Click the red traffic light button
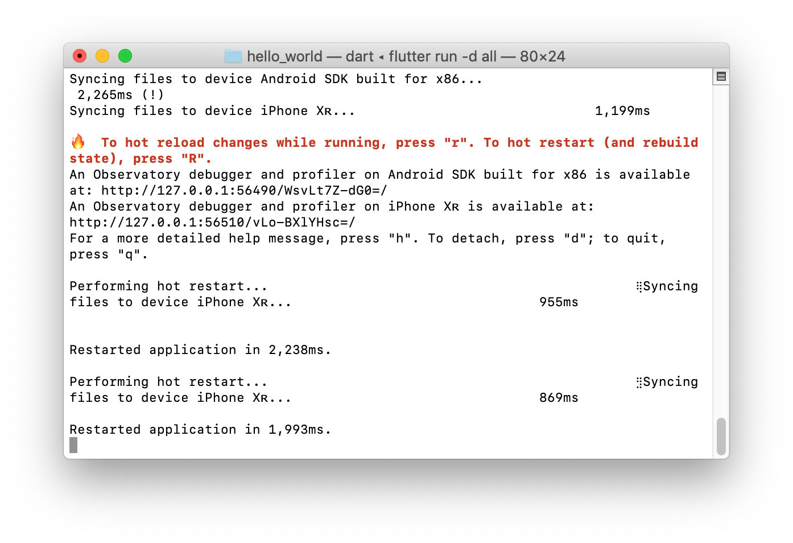The height and width of the screenshot is (543, 793). tap(79, 56)
